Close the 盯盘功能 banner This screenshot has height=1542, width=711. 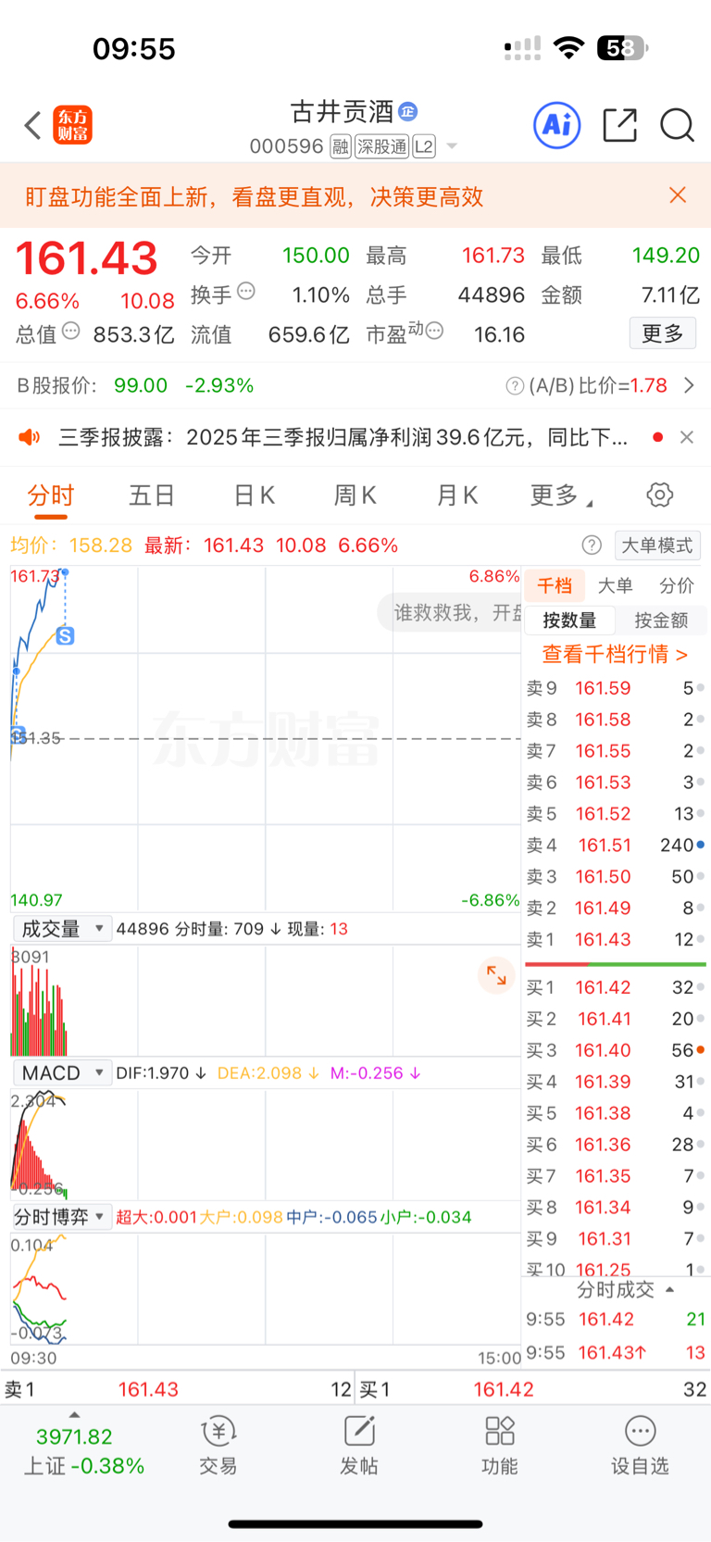678,195
